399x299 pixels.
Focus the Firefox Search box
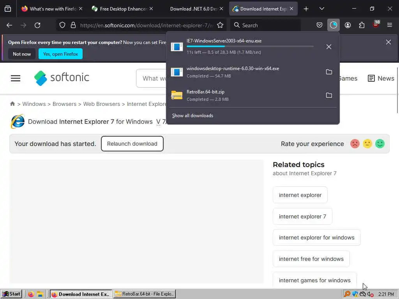(x=266, y=25)
